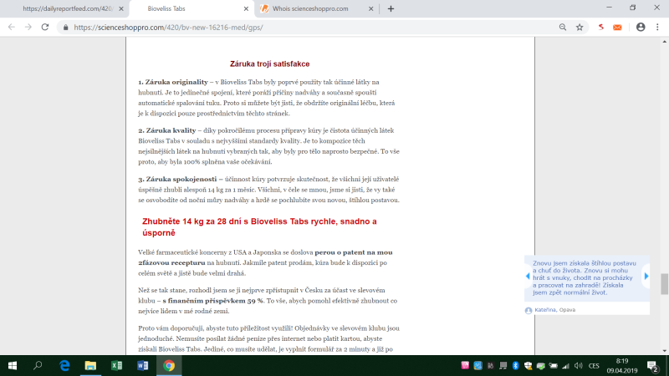
Task: Open a new browser tab
Action: (x=391, y=8)
